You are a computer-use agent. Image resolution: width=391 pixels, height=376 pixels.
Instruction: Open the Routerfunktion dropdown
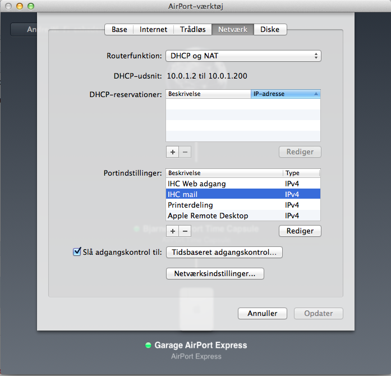click(x=243, y=56)
